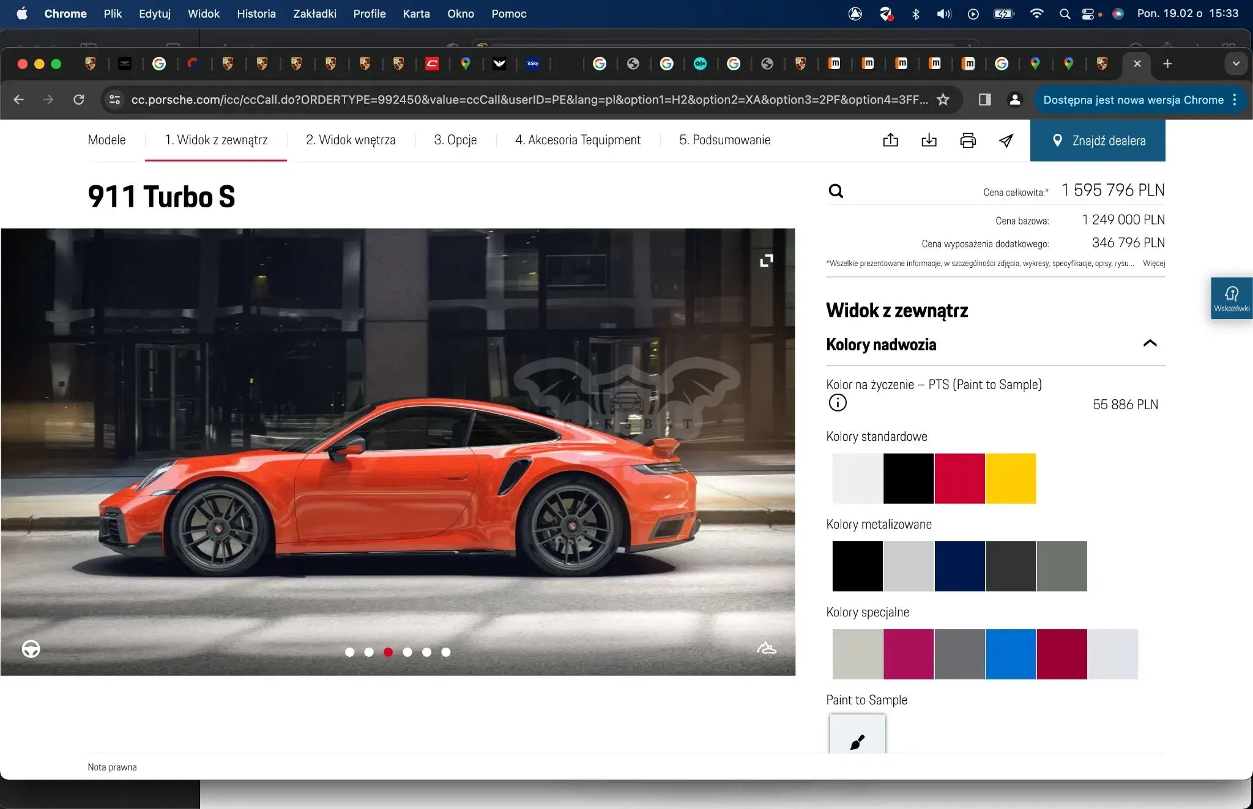Open macOS Control Center icon

(x=1088, y=13)
